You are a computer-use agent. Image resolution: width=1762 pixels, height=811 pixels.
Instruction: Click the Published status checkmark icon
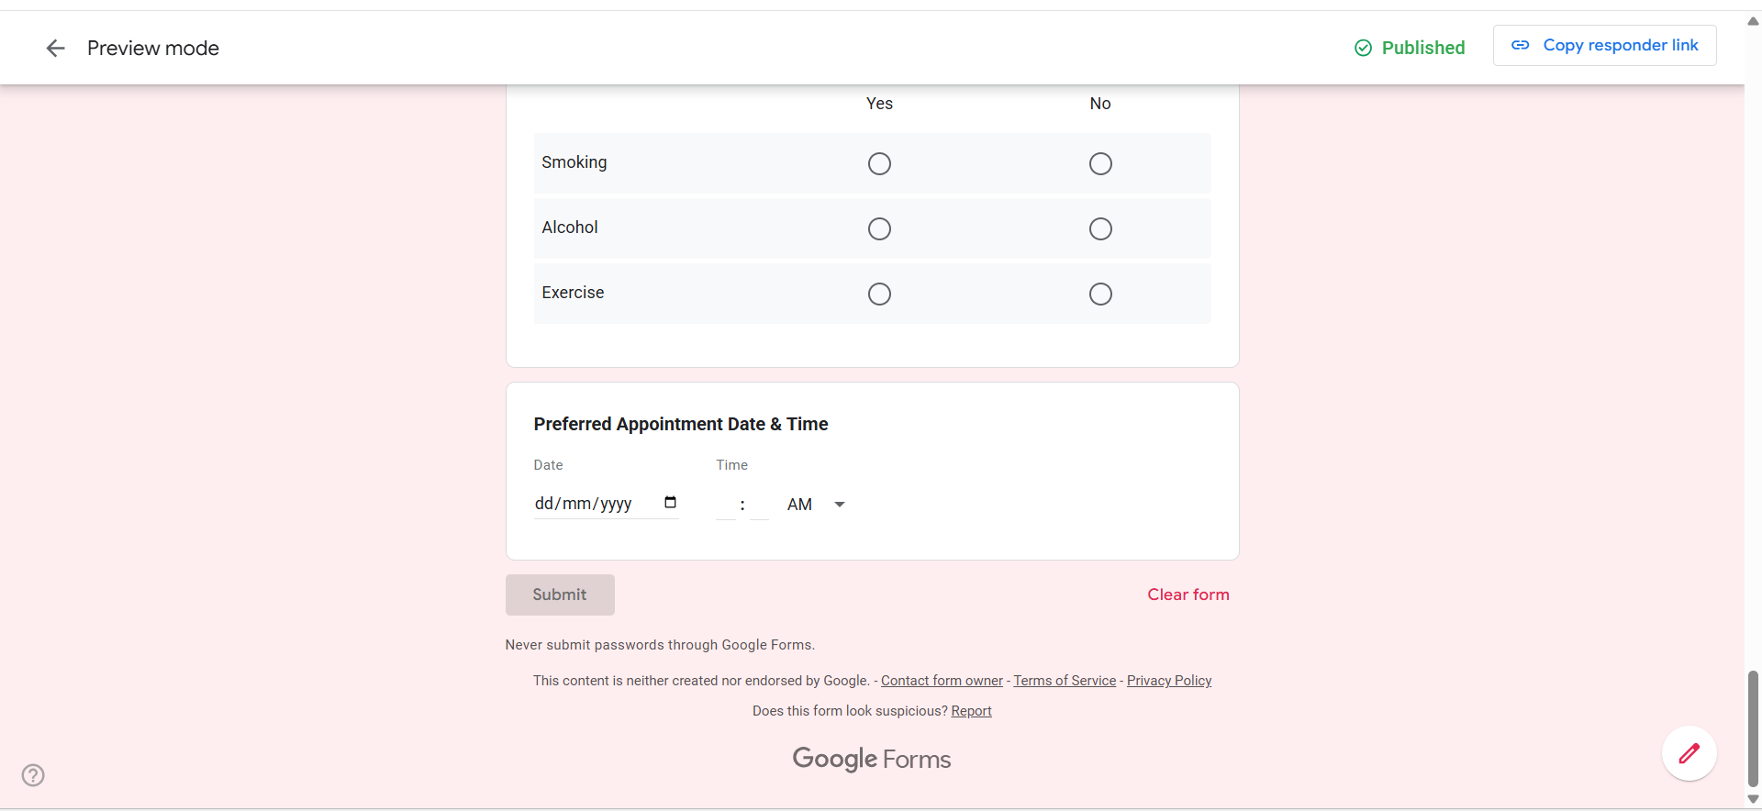click(1363, 48)
